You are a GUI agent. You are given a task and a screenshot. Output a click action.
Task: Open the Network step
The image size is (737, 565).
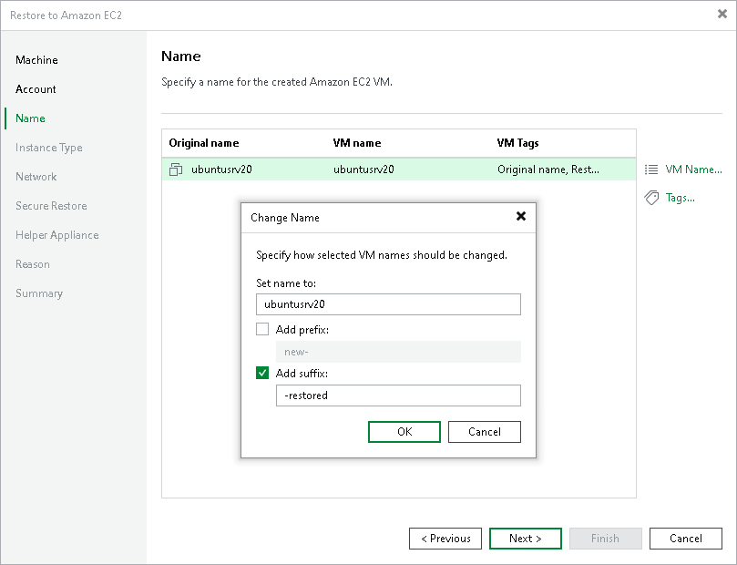(x=36, y=177)
